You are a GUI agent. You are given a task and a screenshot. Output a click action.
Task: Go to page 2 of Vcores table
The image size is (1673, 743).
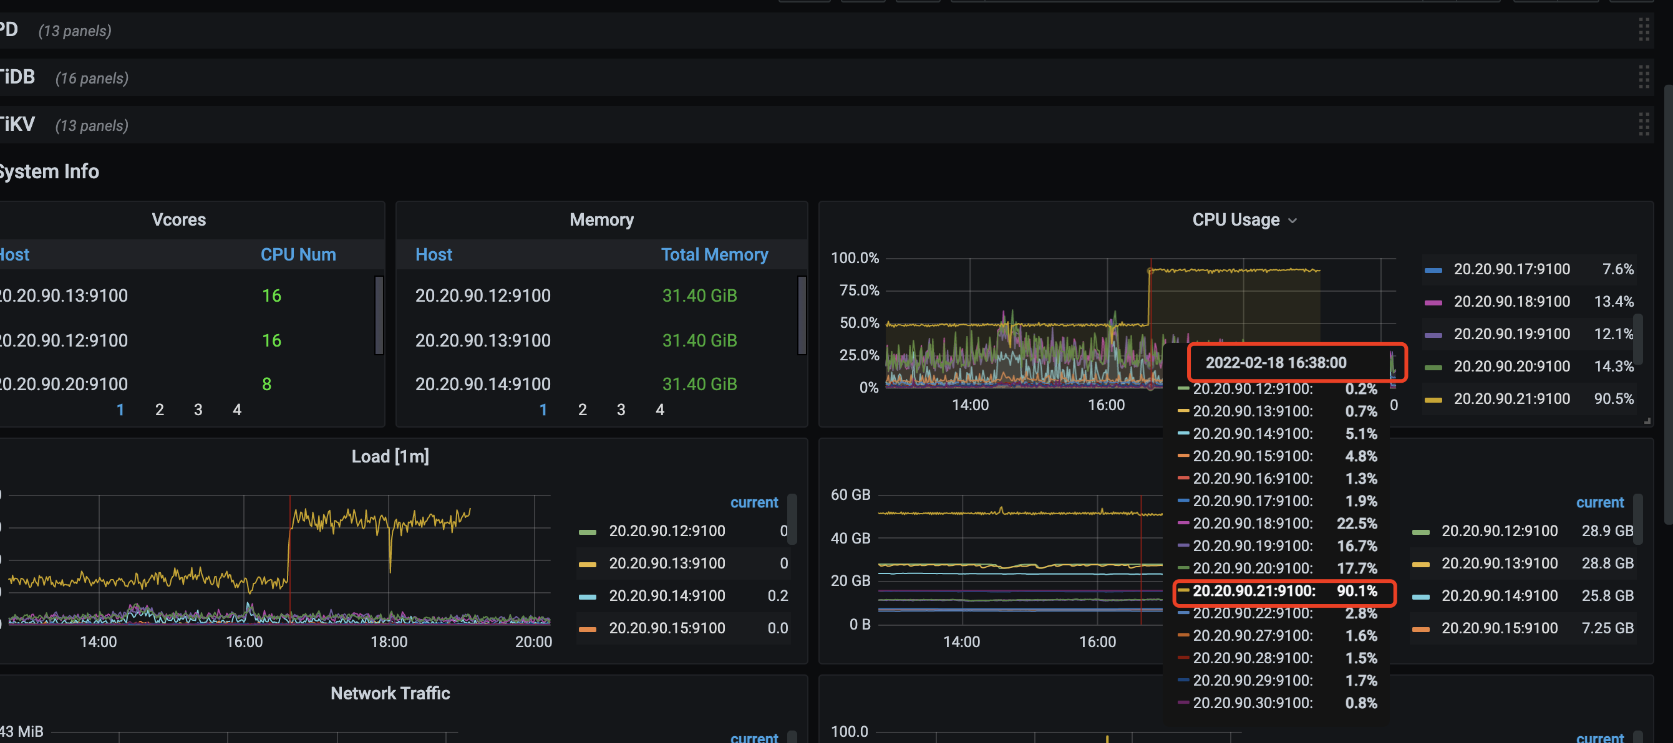click(159, 410)
